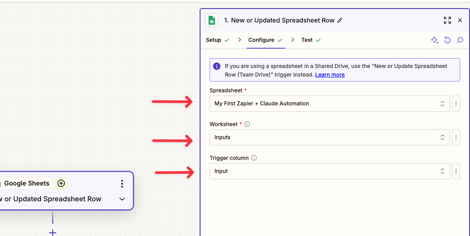
Task: Expand the chevron on the step card
Action: click(x=122, y=199)
